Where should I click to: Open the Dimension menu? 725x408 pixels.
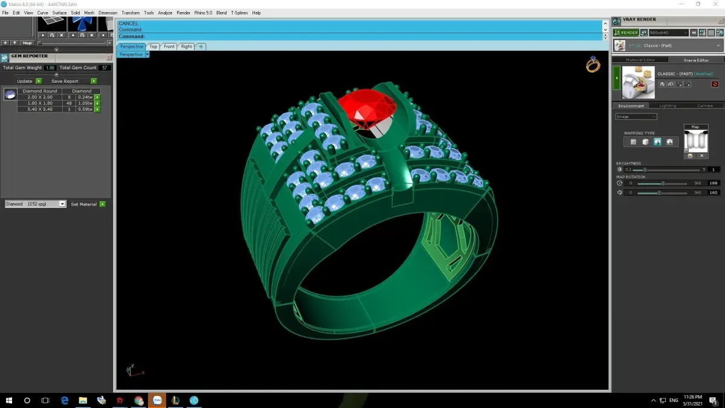click(x=108, y=13)
